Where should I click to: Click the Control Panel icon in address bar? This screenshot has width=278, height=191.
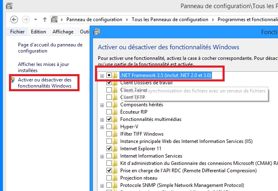point(54,20)
